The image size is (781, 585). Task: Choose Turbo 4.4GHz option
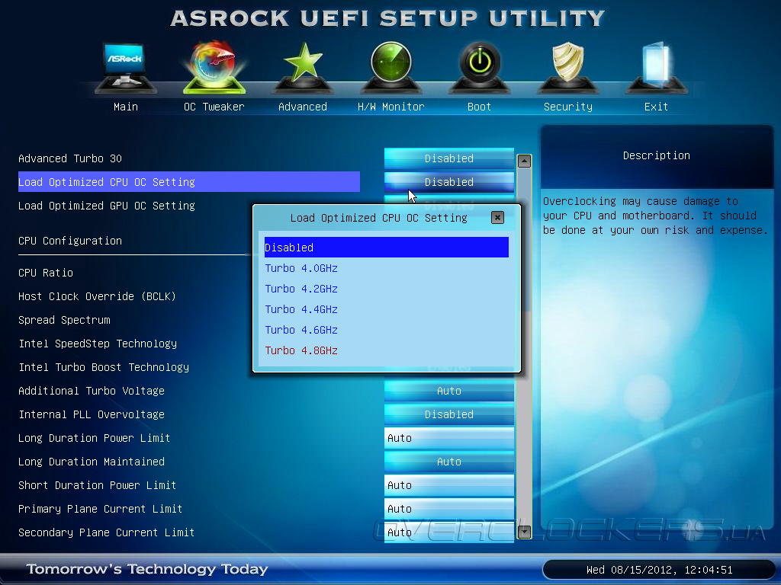301,309
